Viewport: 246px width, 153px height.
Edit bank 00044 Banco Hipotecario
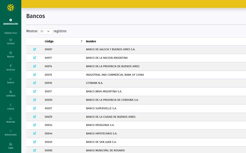pyautogui.click(x=35, y=133)
